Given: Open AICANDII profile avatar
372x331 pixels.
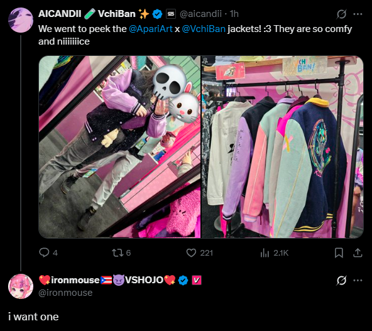Looking at the screenshot, I should tap(21, 20).
